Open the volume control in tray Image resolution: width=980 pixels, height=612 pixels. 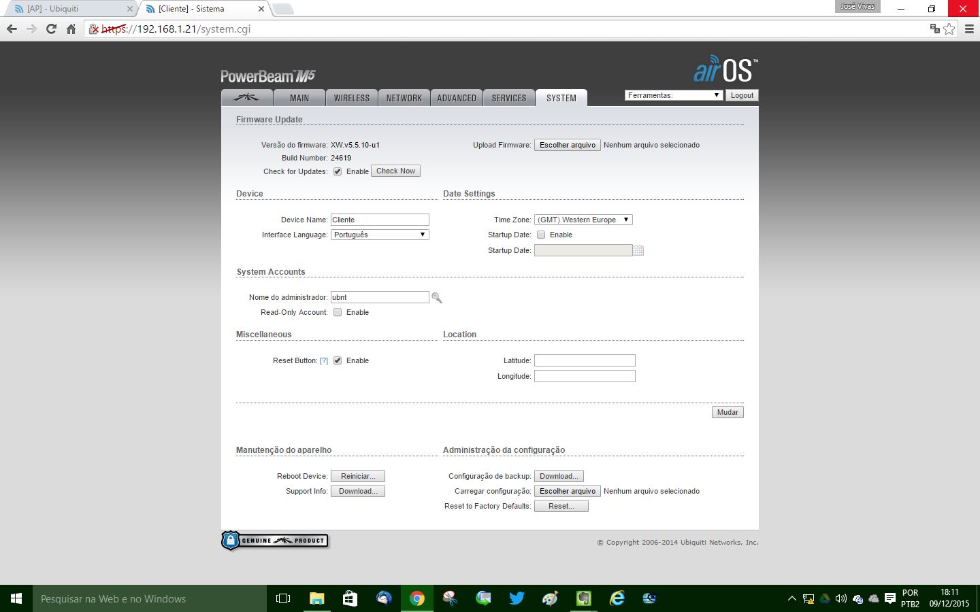click(841, 598)
